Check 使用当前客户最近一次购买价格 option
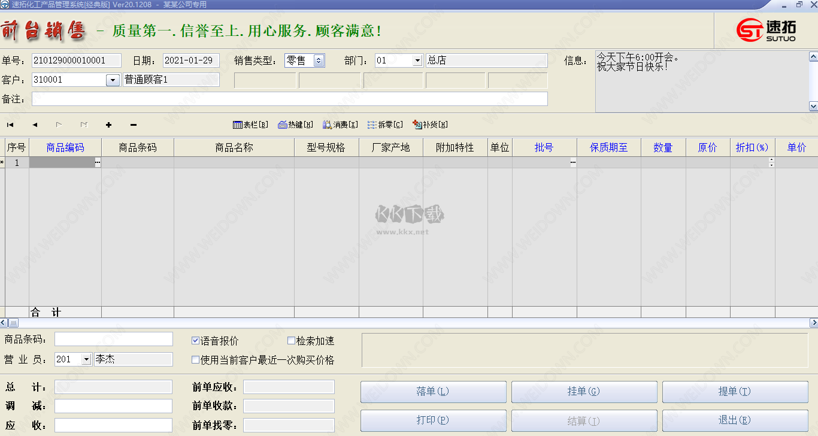Viewport: 818px width, 436px height. (195, 359)
